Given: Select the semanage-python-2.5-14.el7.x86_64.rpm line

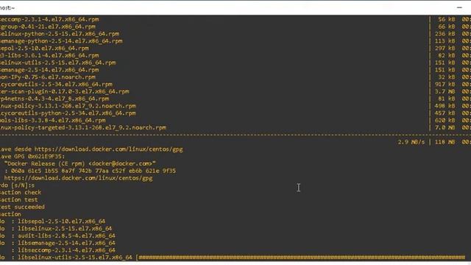Looking at the screenshot, I should tap(61, 41).
